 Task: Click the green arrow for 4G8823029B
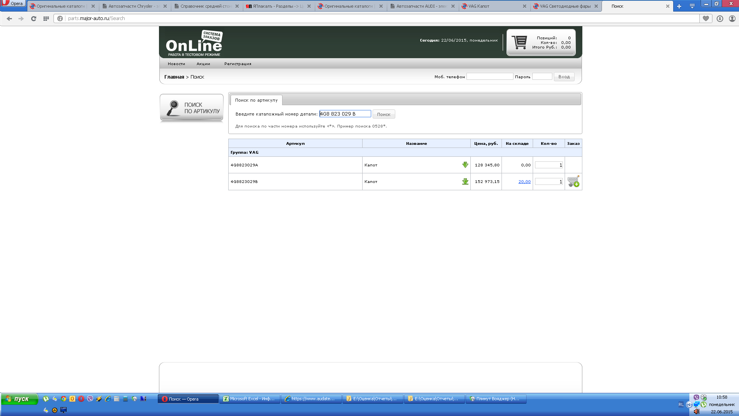(x=465, y=181)
